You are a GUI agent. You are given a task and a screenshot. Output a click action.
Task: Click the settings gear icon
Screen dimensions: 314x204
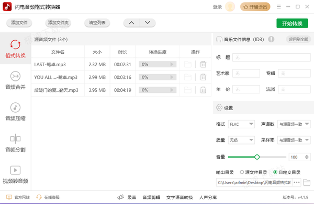tap(219, 107)
